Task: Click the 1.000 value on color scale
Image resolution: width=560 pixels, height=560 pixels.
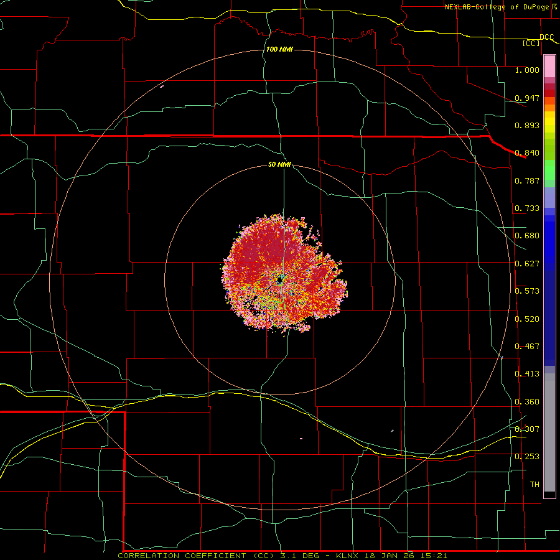Action: 527,70
